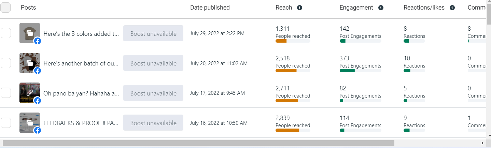Open the July 20 post thumbnail
Screen dimensions: 491x148
point(30,63)
